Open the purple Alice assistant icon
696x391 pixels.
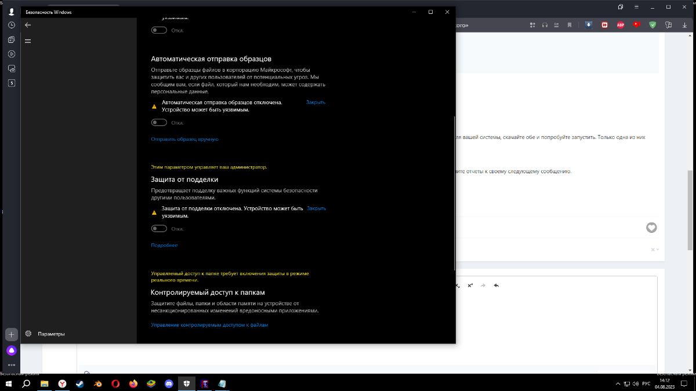point(12,350)
